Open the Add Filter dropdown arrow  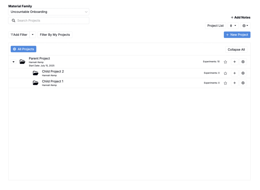tap(33, 35)
